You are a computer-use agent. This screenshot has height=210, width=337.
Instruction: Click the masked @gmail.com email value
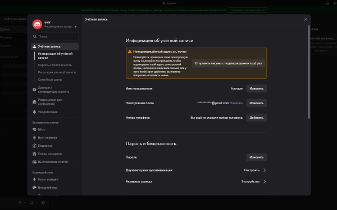(x=213, y=103)
